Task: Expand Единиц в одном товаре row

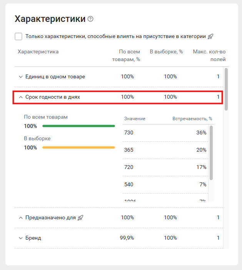Action: tap(20, 77)
